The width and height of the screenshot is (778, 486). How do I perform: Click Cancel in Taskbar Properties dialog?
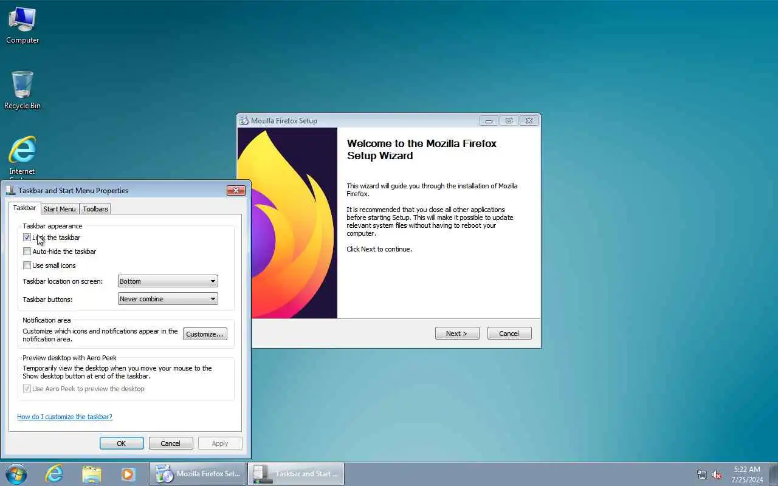(170, 443)
